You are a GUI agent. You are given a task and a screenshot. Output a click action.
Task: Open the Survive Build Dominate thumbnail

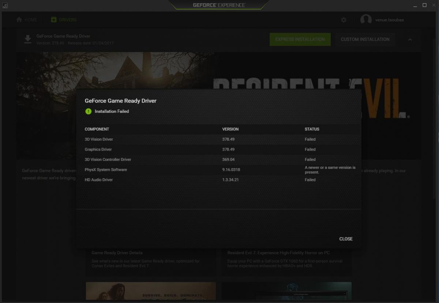(151, 291)
